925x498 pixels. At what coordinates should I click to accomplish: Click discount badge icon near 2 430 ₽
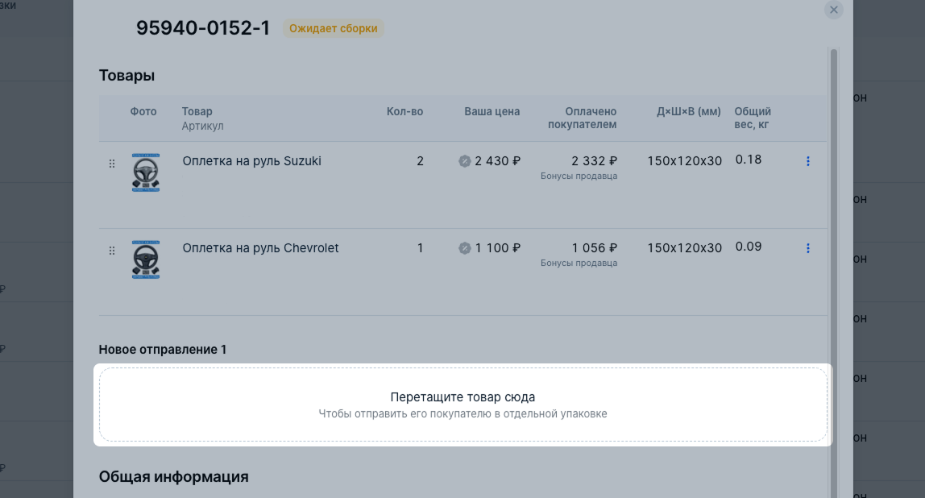(x=465, y=161)
